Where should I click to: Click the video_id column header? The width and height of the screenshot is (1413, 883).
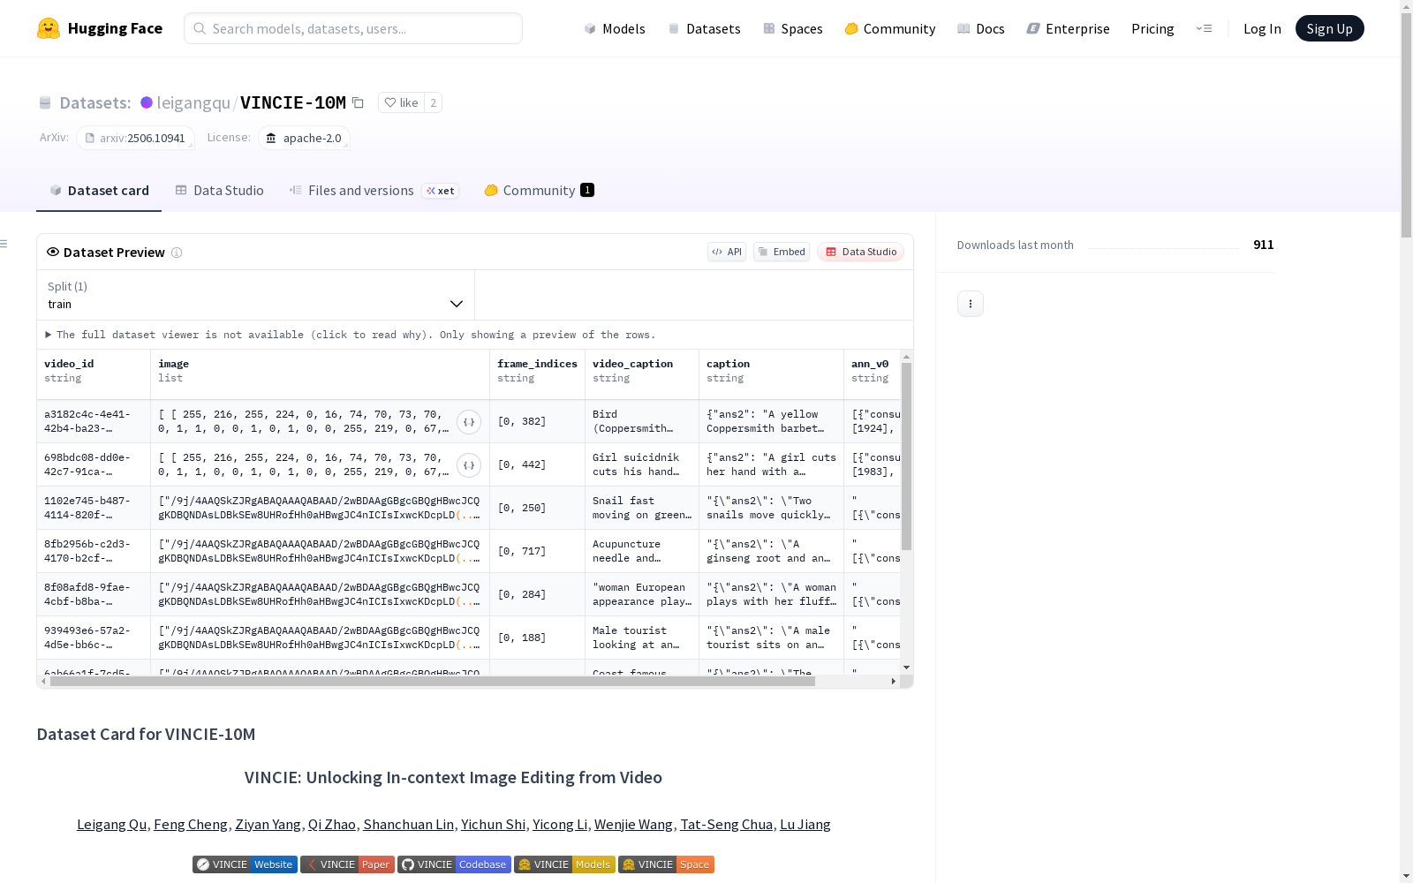point(94,374)
